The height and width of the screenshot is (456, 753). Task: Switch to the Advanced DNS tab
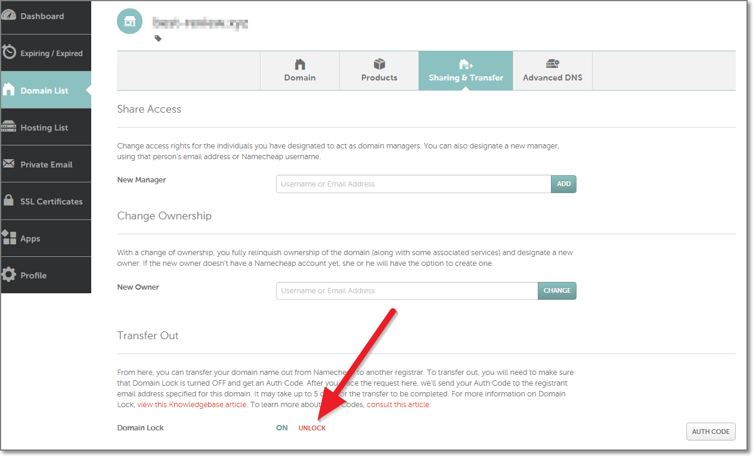[553, 70]
